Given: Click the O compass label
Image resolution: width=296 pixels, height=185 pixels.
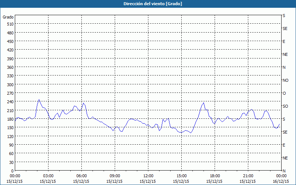Looking at the screenshot, I should pos(284,93).
